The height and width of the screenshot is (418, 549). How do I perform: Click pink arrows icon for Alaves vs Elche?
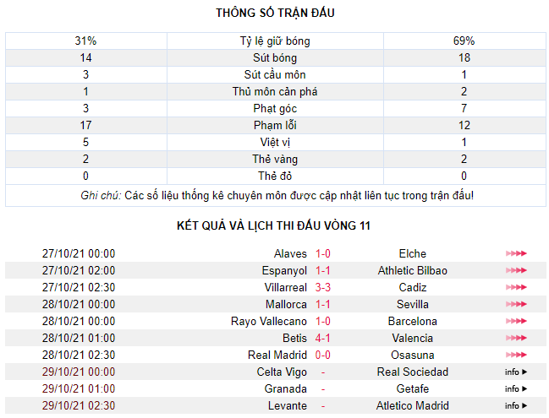pos(516,253)
